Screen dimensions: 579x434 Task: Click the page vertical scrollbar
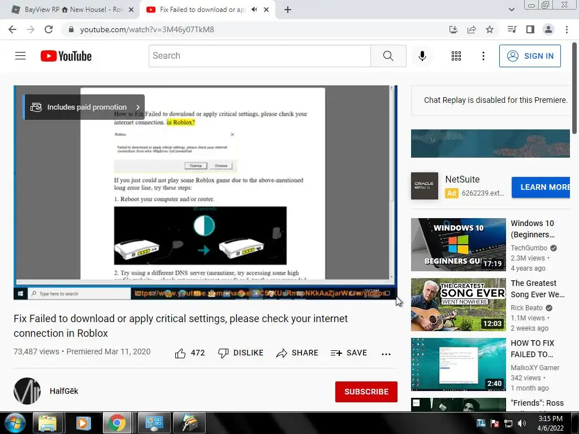click(574, 88)
